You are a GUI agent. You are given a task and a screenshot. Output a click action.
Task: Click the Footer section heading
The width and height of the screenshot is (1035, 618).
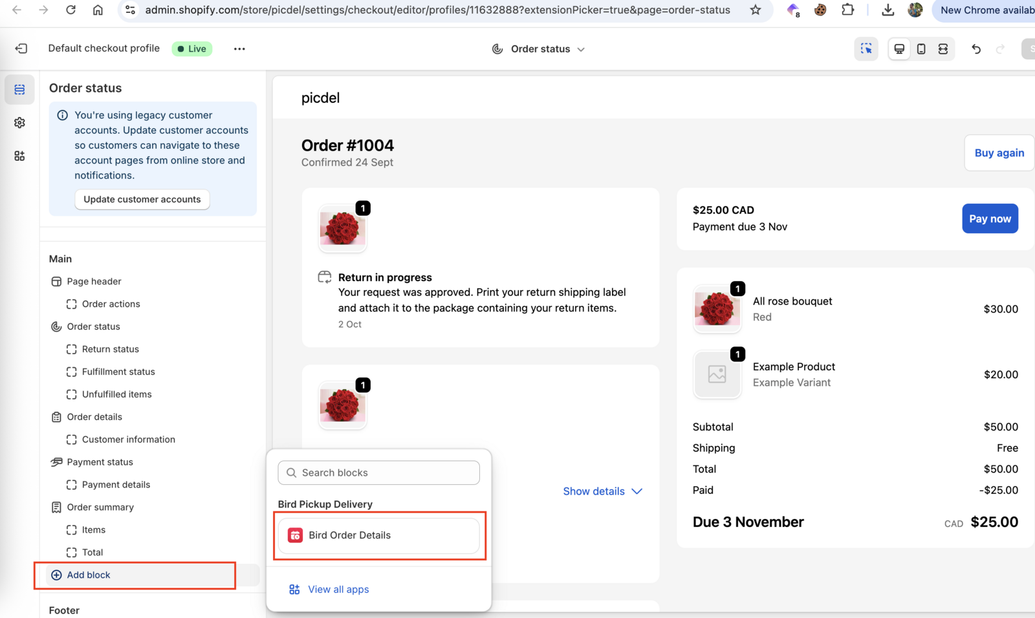point(64,610)
